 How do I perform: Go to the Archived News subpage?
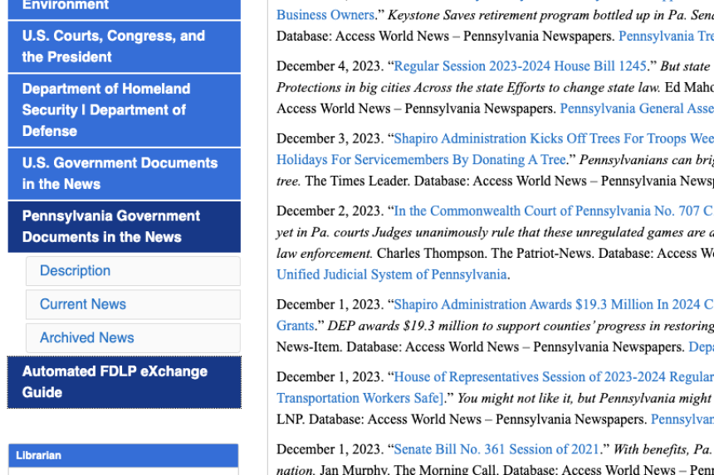click(133, 338)
